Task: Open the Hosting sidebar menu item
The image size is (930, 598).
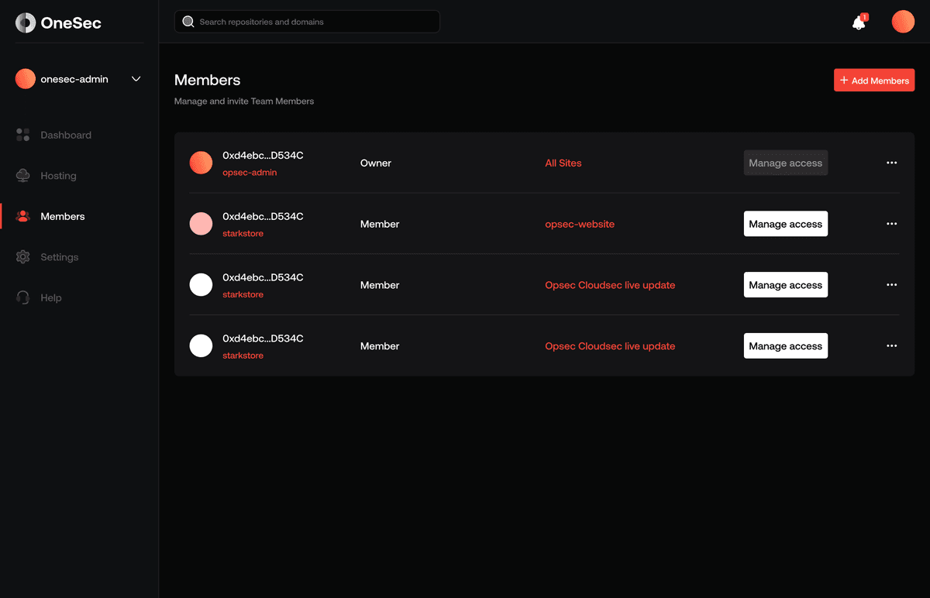Action: tap(58, 176)
